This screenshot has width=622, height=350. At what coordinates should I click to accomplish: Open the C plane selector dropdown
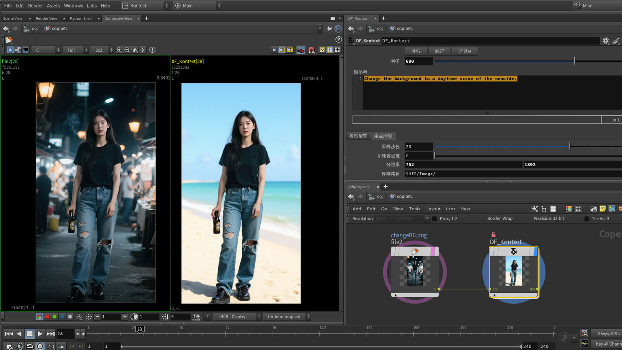click(47, 50)
